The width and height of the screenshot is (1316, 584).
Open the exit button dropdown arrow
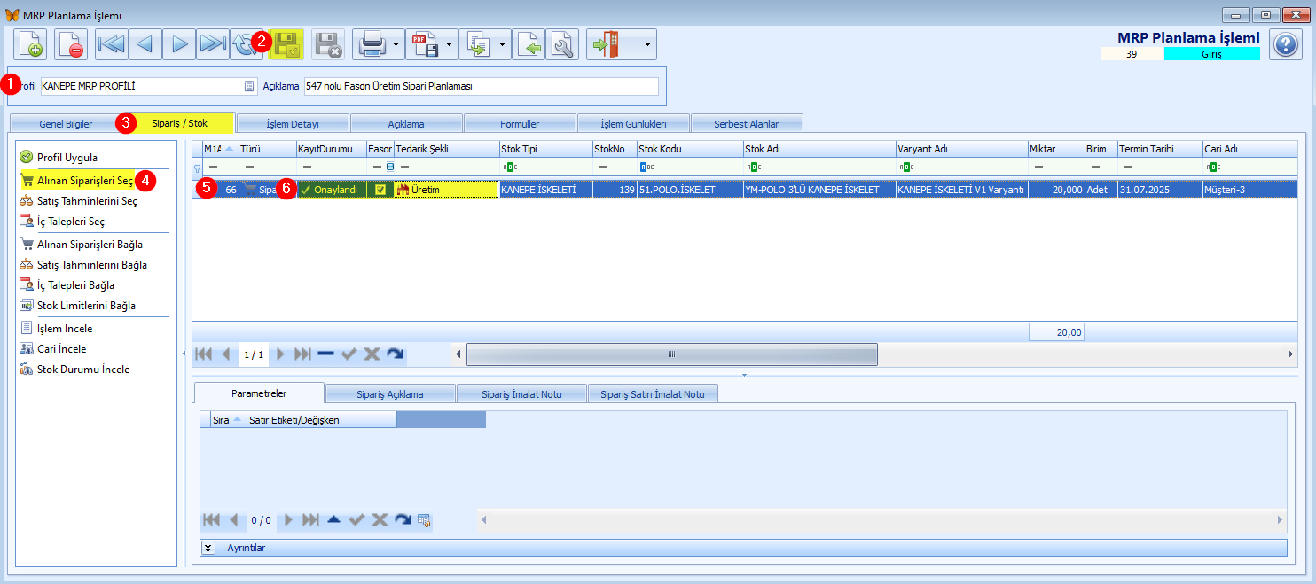pyautogui.click(x=648, y=43)
